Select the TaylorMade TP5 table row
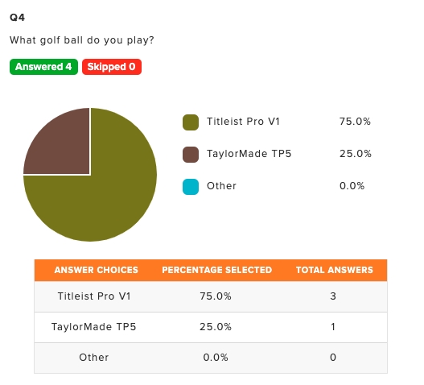Screen dimensions: 424x385 [211, 327]
